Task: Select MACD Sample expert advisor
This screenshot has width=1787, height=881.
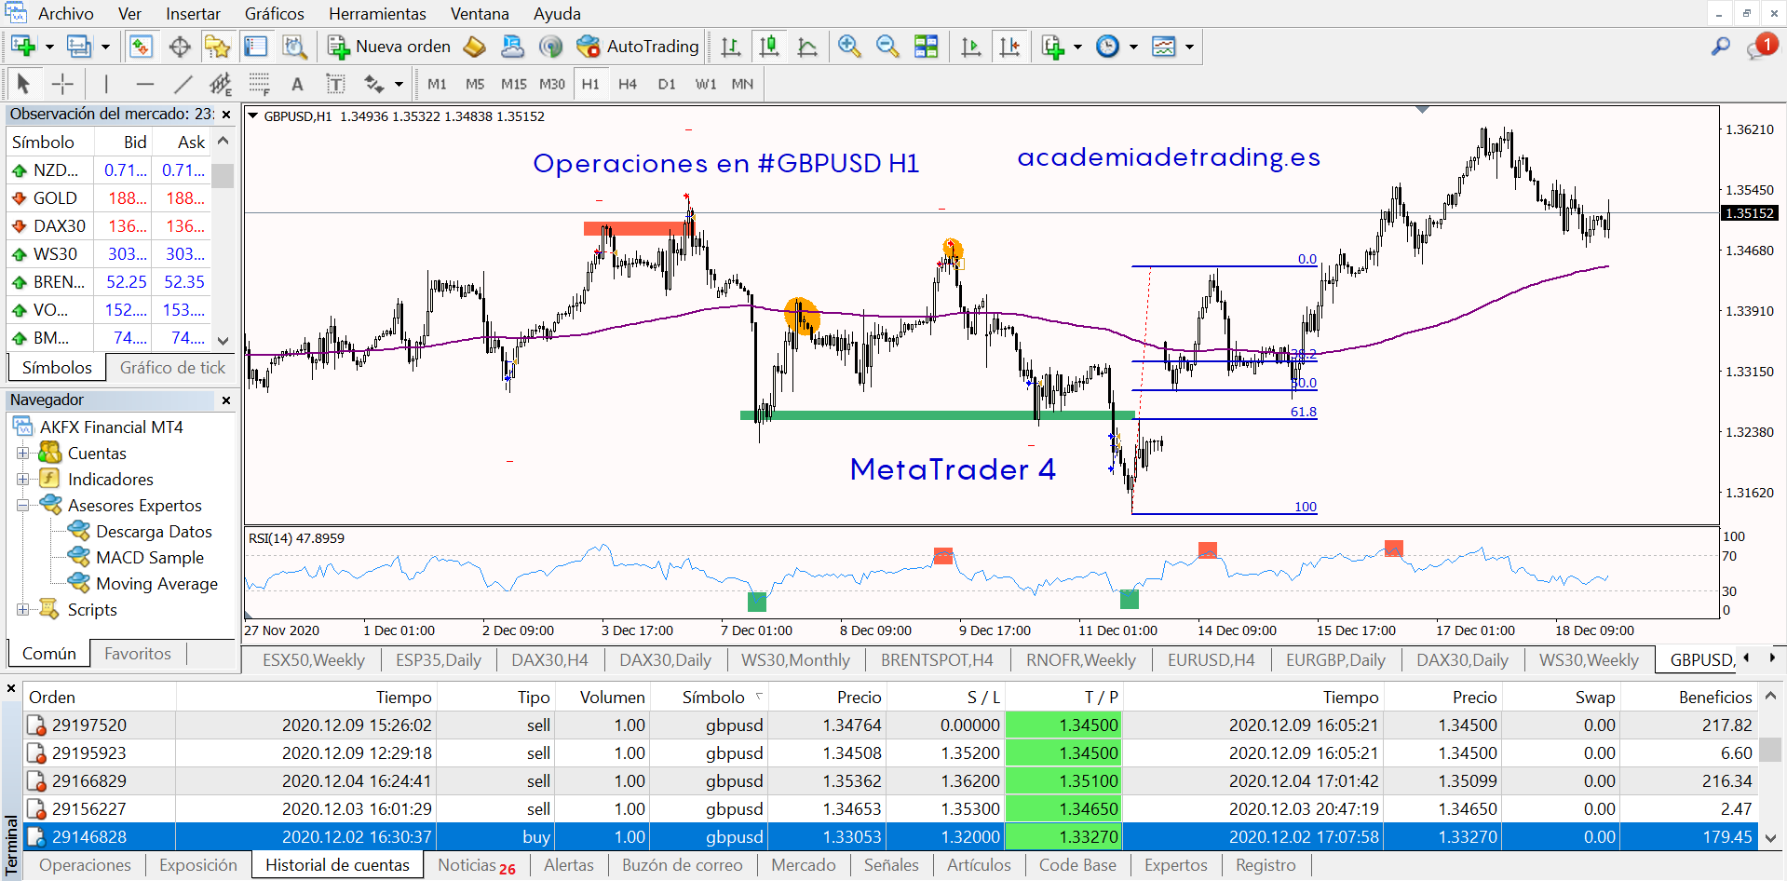Action: click(149, 558)
